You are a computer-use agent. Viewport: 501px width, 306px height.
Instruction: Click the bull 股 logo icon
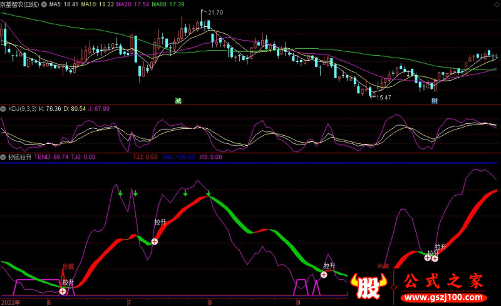(x=369, y=286)
